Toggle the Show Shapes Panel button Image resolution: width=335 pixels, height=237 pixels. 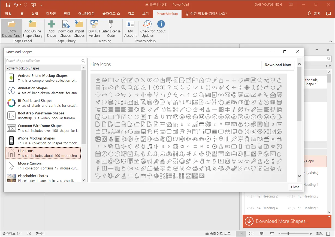tap(12, 29)
